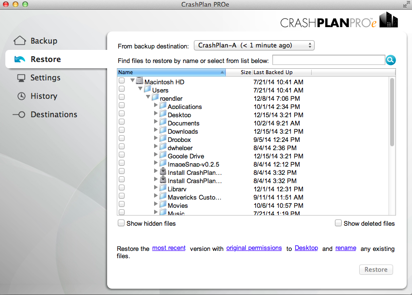Click the rgendler folder icon
Viewport: 412px width, 295px height.
(x=155, y=97)
